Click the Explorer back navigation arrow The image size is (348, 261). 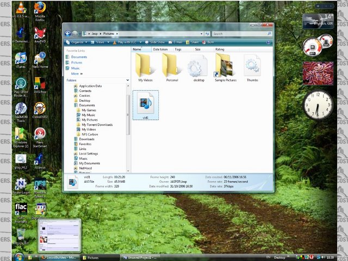coord(68,34)
